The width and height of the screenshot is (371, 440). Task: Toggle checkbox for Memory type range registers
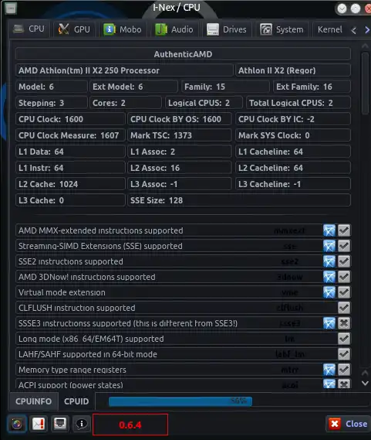[344, 370]
